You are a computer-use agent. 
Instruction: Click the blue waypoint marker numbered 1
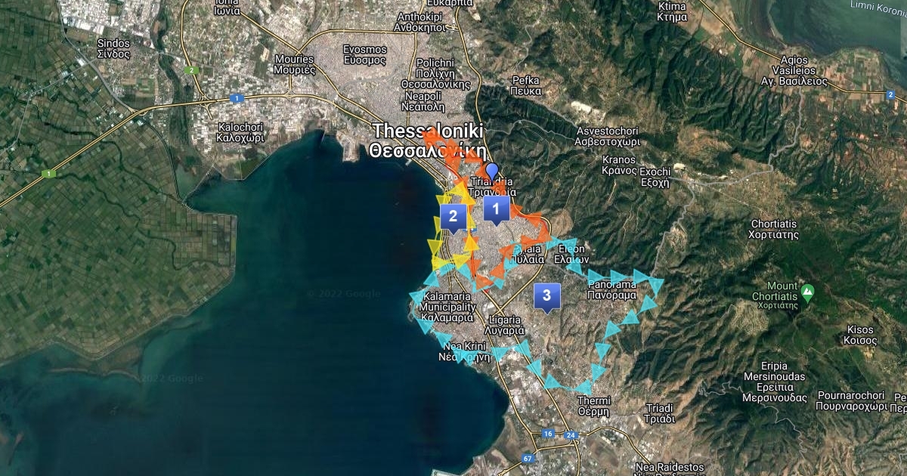point(496,209)
